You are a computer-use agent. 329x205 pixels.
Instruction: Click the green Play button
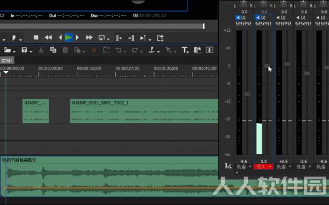tap(69, 38)
